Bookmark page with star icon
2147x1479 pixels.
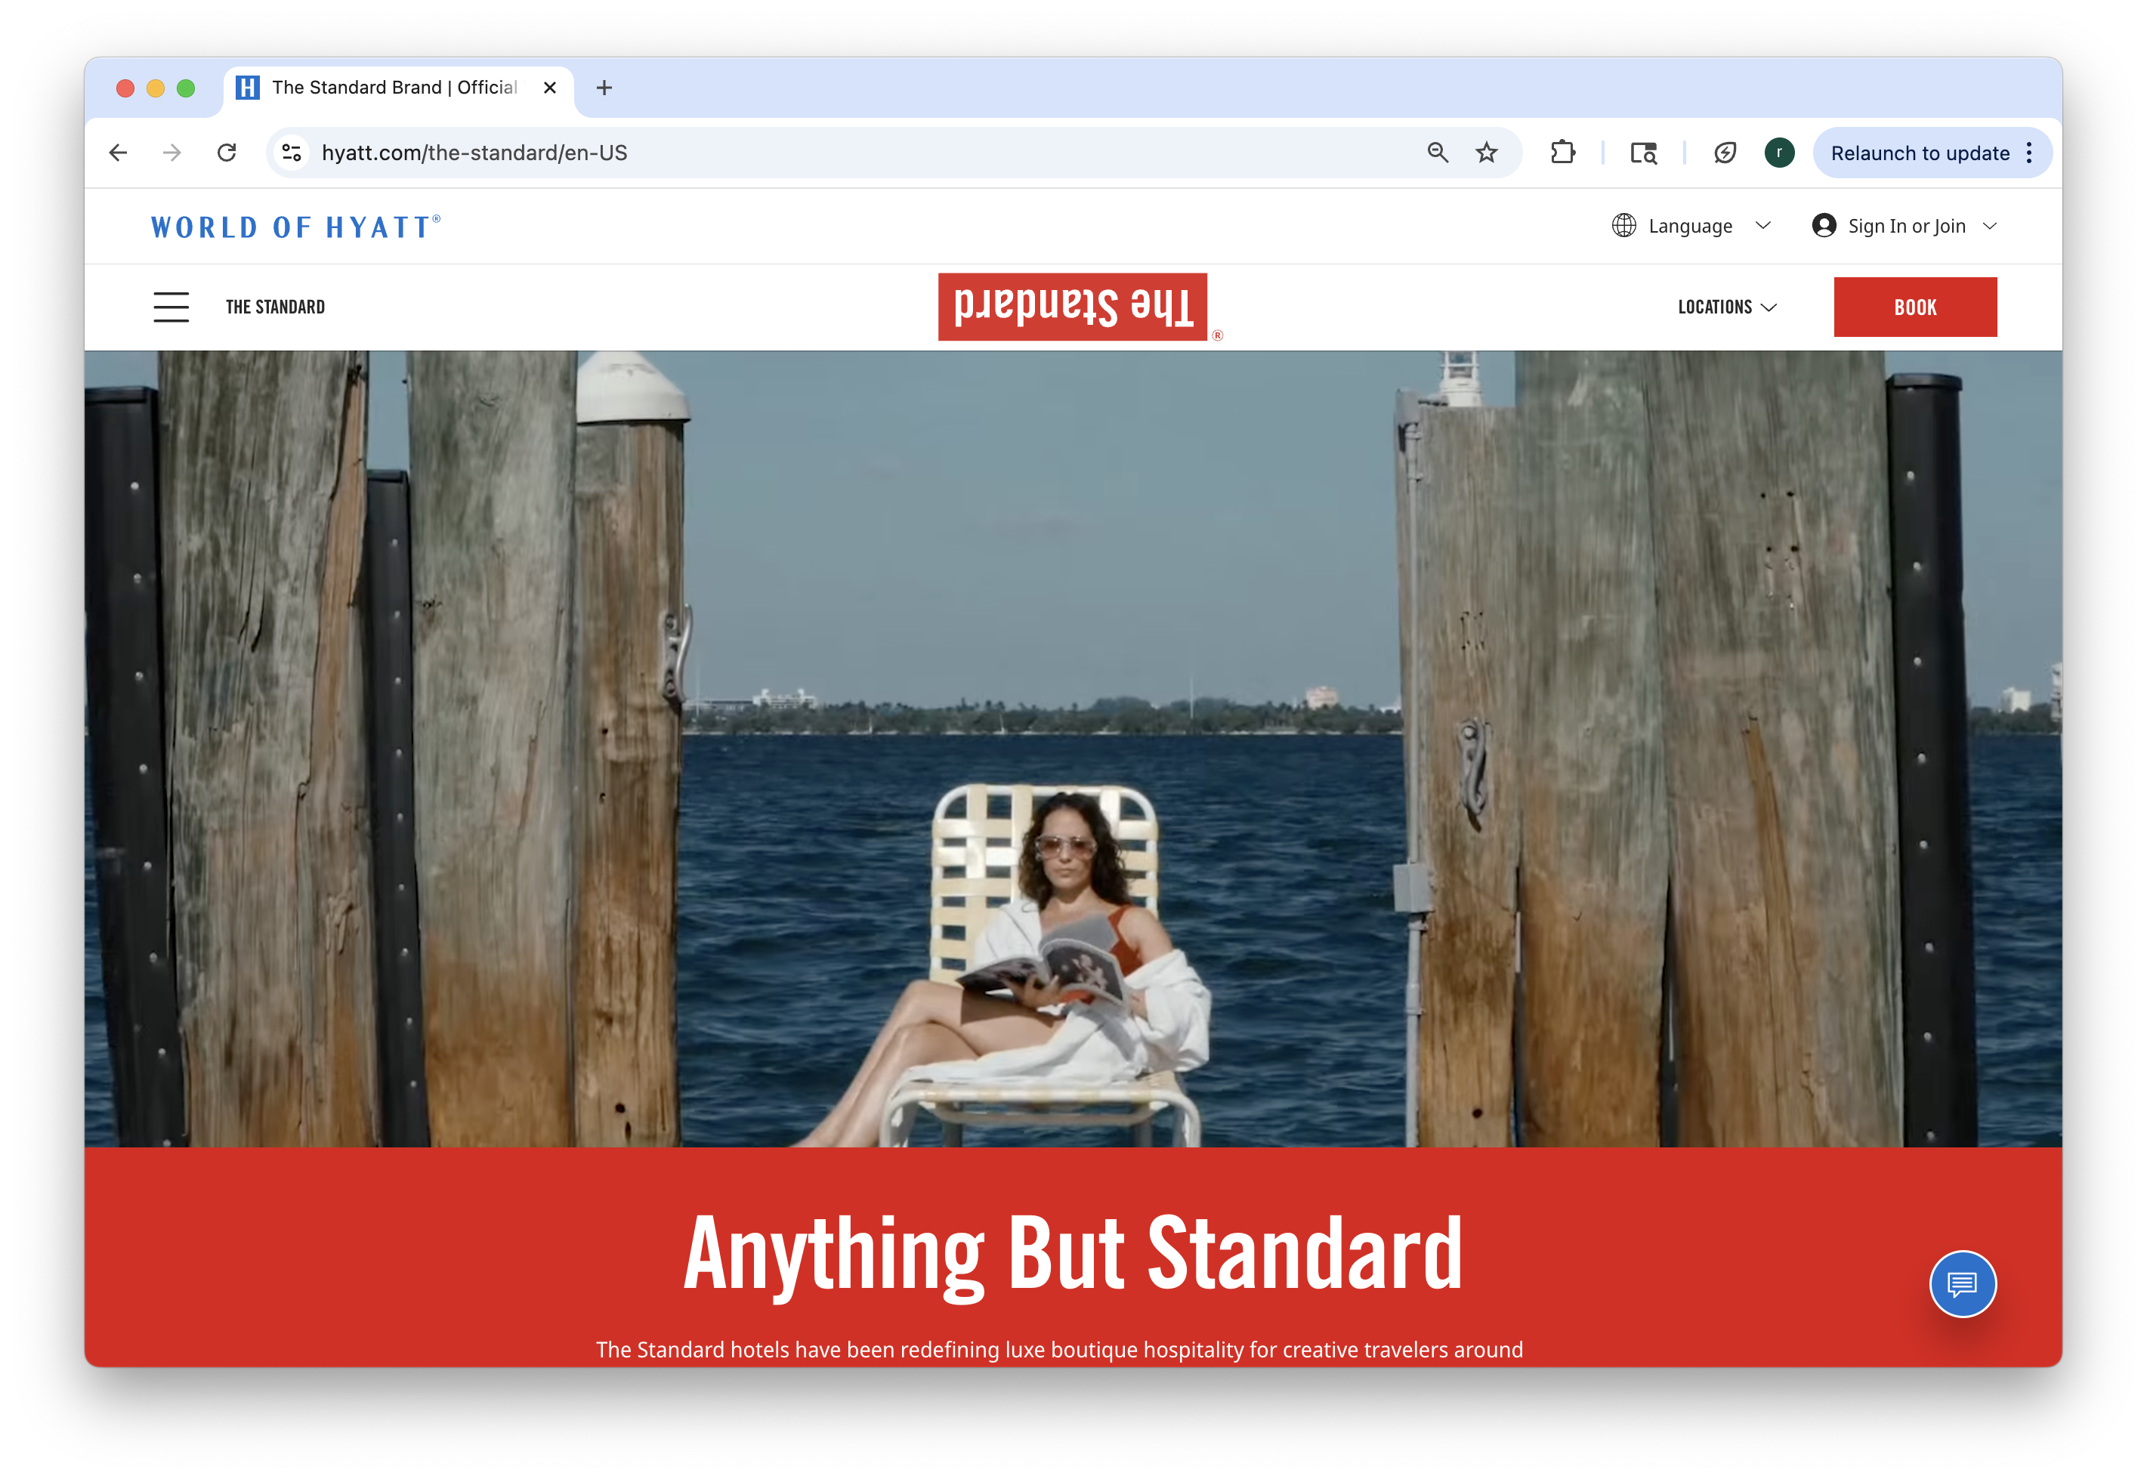pyautogui.click(x=1486, y=153)
